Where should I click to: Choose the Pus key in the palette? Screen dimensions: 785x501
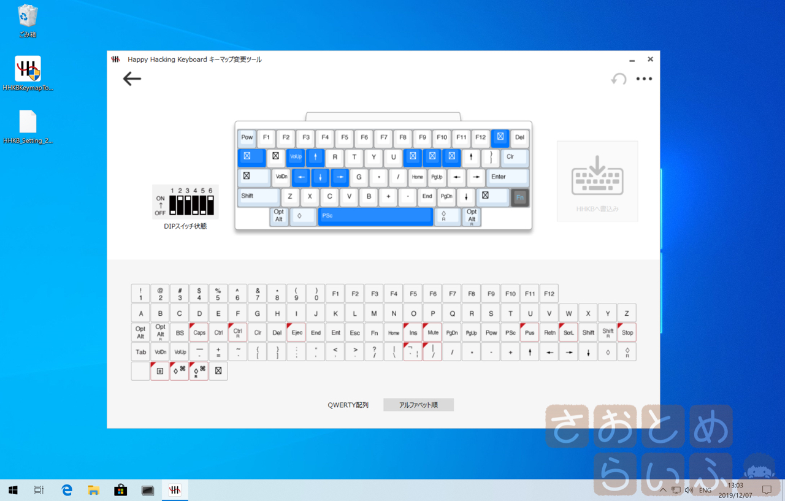[x=530, y=332]
